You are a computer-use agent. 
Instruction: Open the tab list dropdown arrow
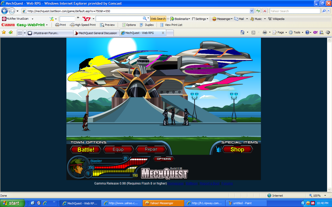point(25,33)
